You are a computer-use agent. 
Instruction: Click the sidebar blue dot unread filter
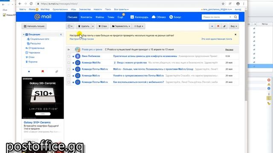(29, 71)
